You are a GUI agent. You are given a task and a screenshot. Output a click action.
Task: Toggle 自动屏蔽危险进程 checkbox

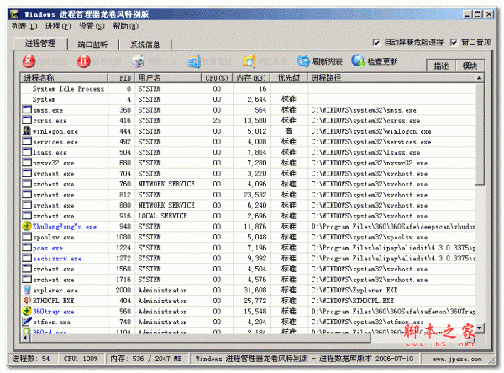376,43
